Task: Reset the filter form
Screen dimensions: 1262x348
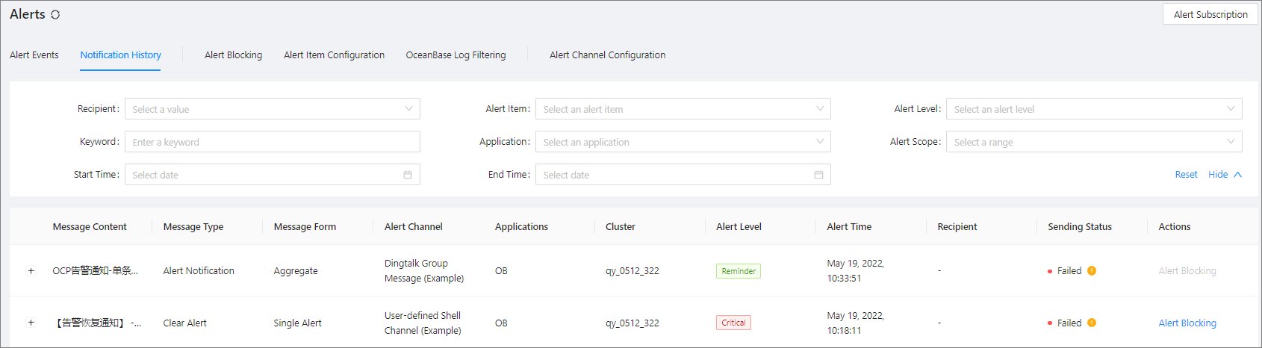Action: tap(1186, 175)
